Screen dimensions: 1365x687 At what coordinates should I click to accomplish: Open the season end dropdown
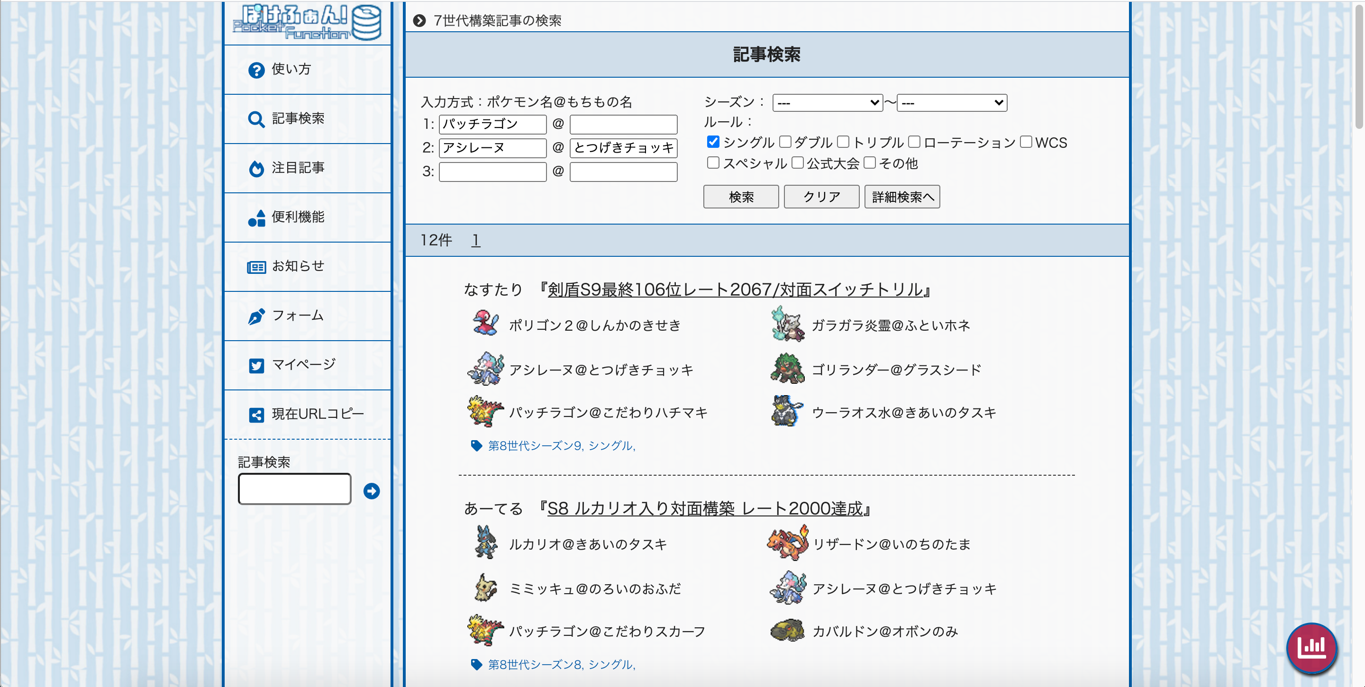click(951, 103)
